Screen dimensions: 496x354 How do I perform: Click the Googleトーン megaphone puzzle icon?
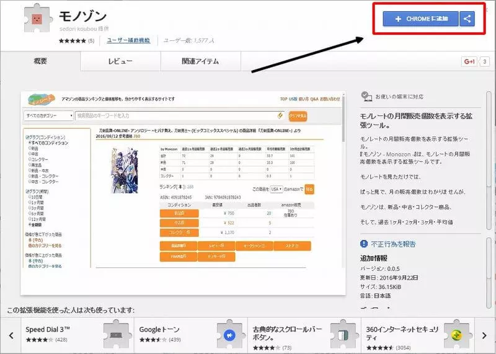click(229, 334)
